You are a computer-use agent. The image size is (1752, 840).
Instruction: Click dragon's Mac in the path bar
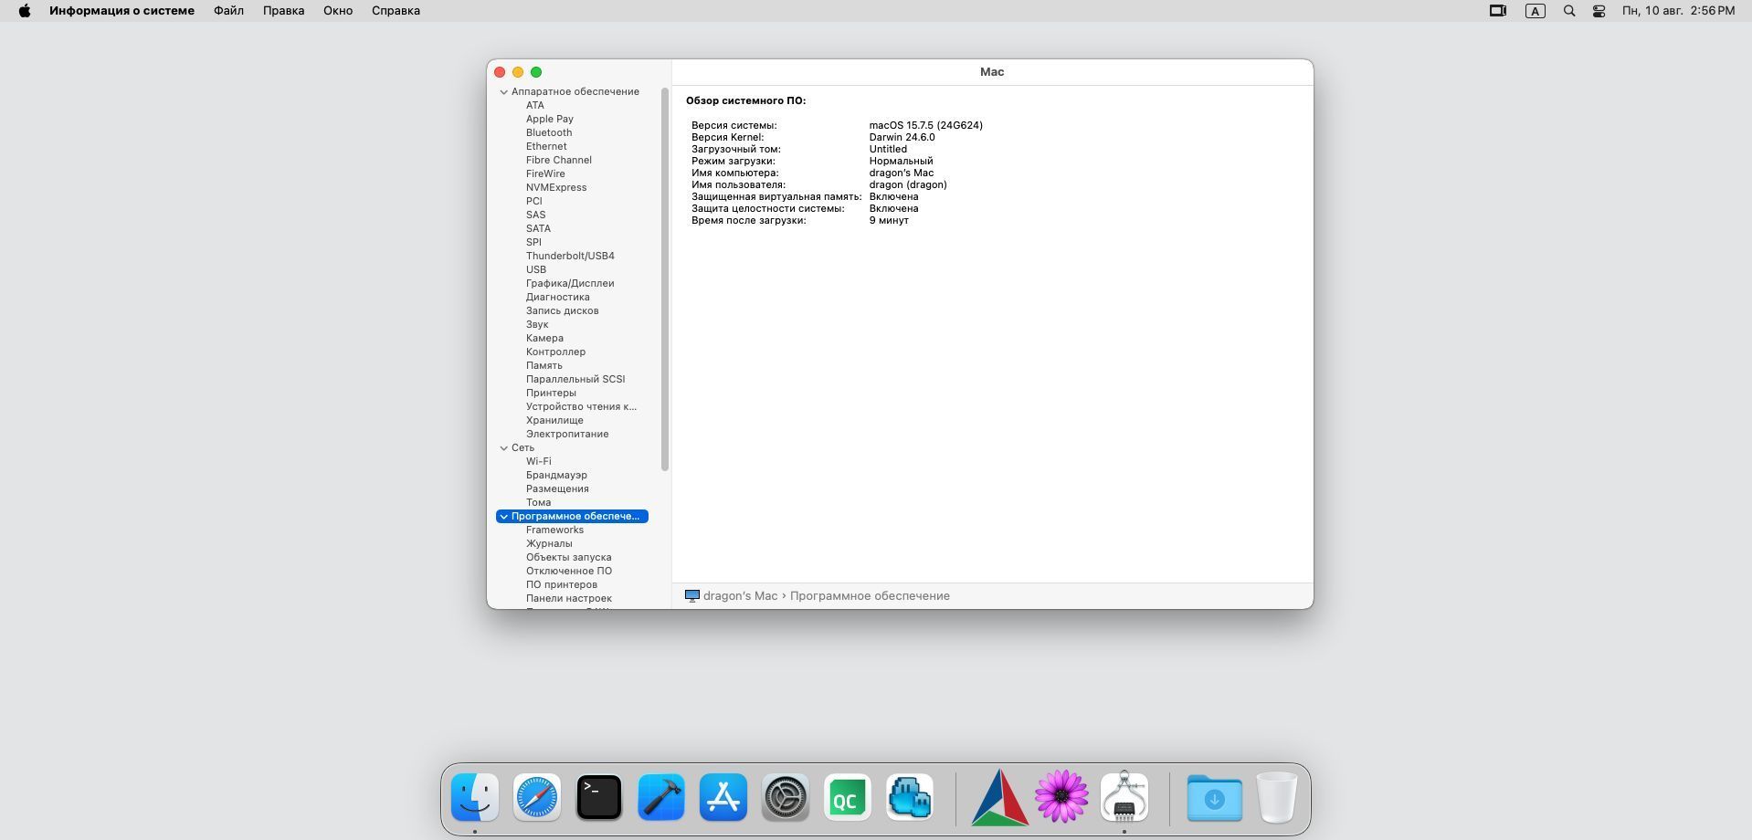pos(740,596)
